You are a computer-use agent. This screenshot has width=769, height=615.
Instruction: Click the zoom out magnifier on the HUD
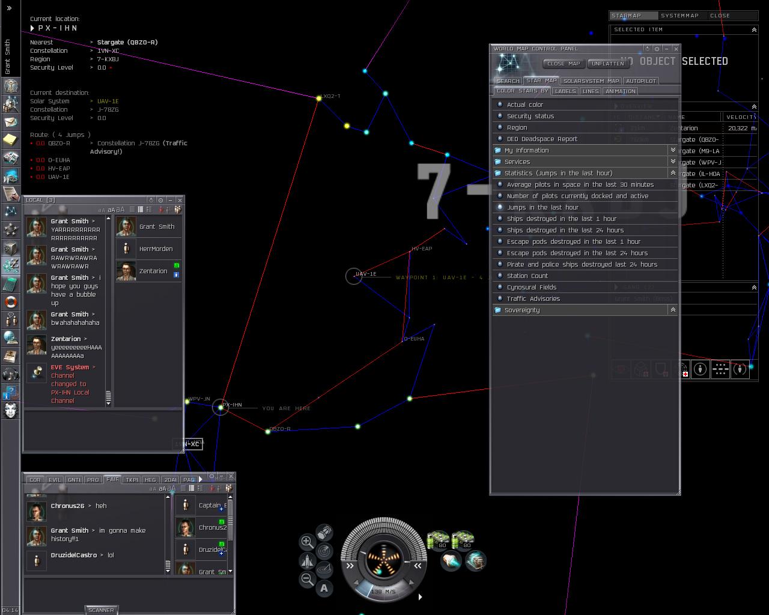[307, 580]
